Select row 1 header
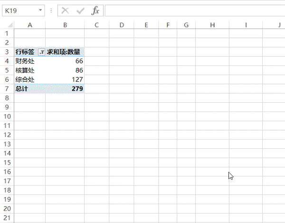The height and width of the screenshot is (223, 285). point(7,33)
